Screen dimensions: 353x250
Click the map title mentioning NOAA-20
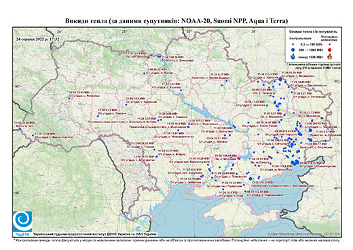(x=176, y=21)
